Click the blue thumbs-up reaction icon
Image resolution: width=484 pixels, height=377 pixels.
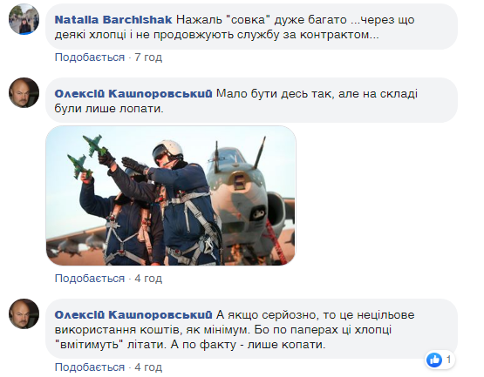pyautogui.click(x=434, y=360)
